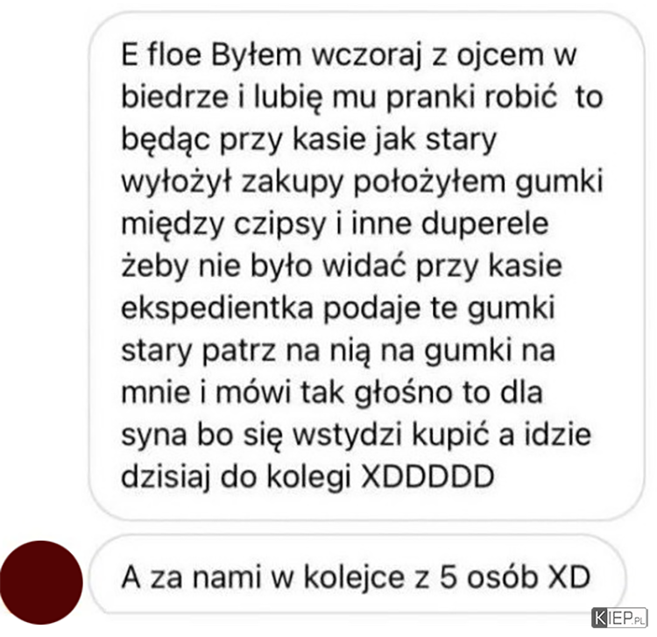Screen dimensions: 657x637
Task: Click the word 'czipsy' in the message
Action: [279, 225]
